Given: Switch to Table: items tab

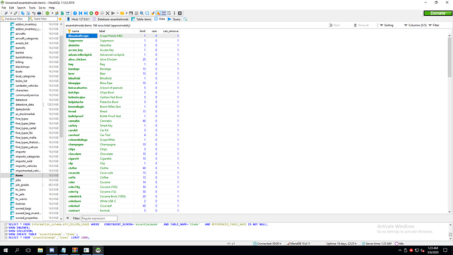Looking at the screenshot, I should click(x=141, y=19).
